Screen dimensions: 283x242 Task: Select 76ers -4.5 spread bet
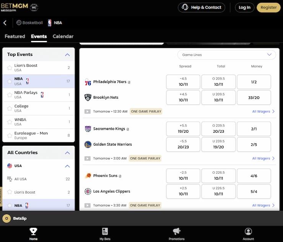coord(183,82)
